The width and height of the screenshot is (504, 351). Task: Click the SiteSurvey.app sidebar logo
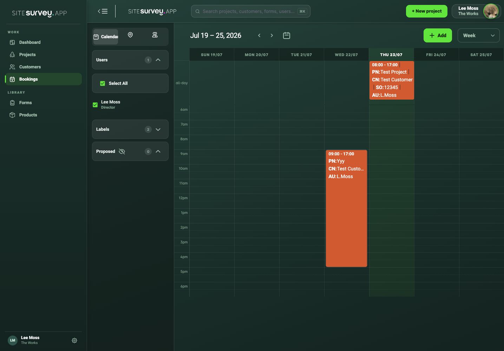point(39,13)
